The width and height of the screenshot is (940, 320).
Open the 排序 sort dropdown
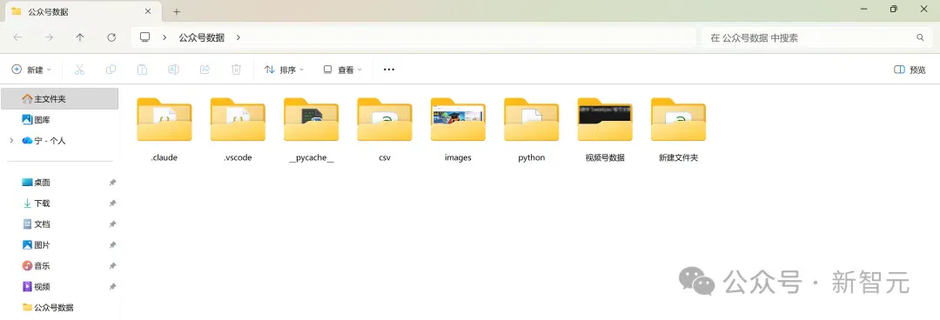pyautogui.click(x=284, y=70)
